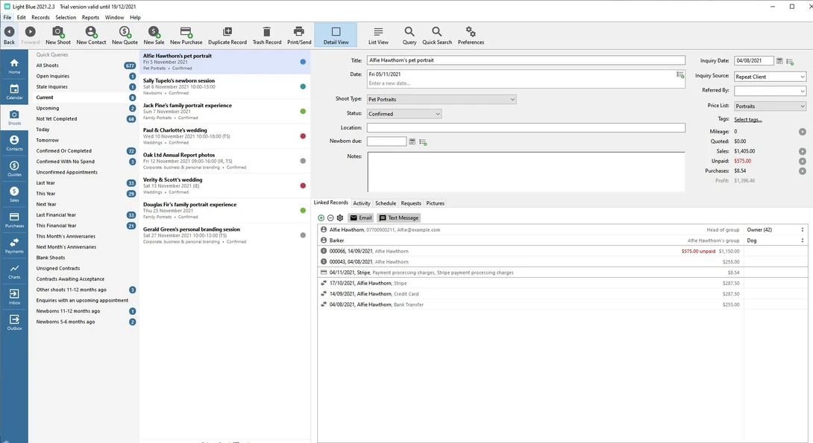Screen dimensions: 813x443
Task: Open Quick Search
Action: coord(436,35)
